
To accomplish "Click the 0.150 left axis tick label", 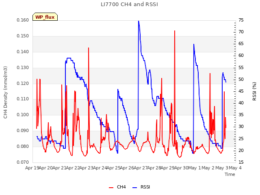I will tap(23, 36).
